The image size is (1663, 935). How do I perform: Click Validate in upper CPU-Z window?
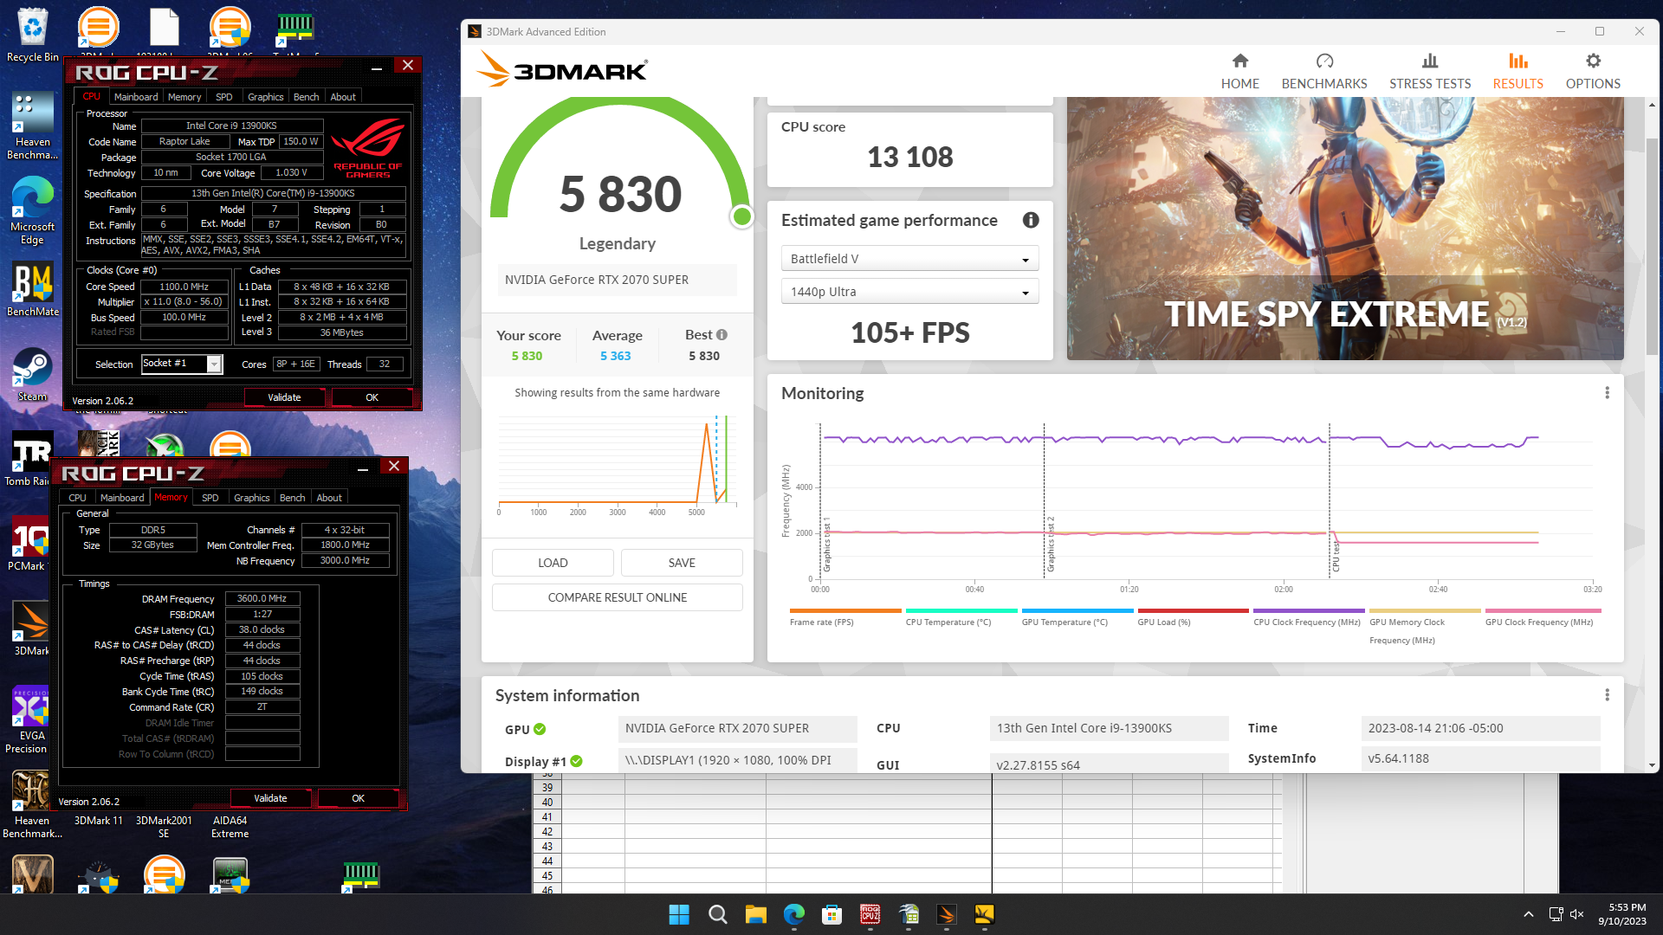[284, 397]
